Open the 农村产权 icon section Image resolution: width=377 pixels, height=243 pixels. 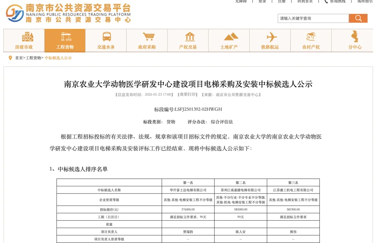point(311,40)
